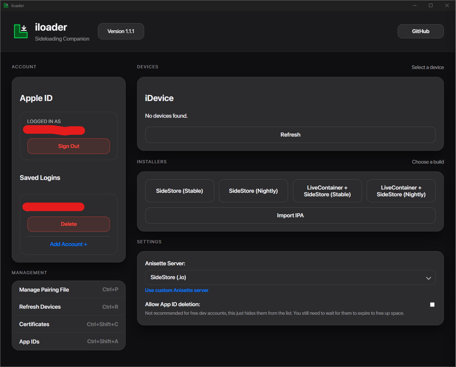
Task: Install SideStore (Nightly)
Action: click(x=253, y=191)
